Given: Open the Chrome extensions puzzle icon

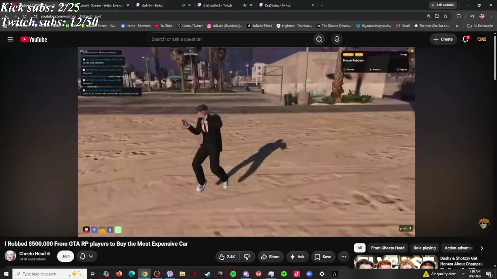Looking at the screenshot, I should click(459, 16).
